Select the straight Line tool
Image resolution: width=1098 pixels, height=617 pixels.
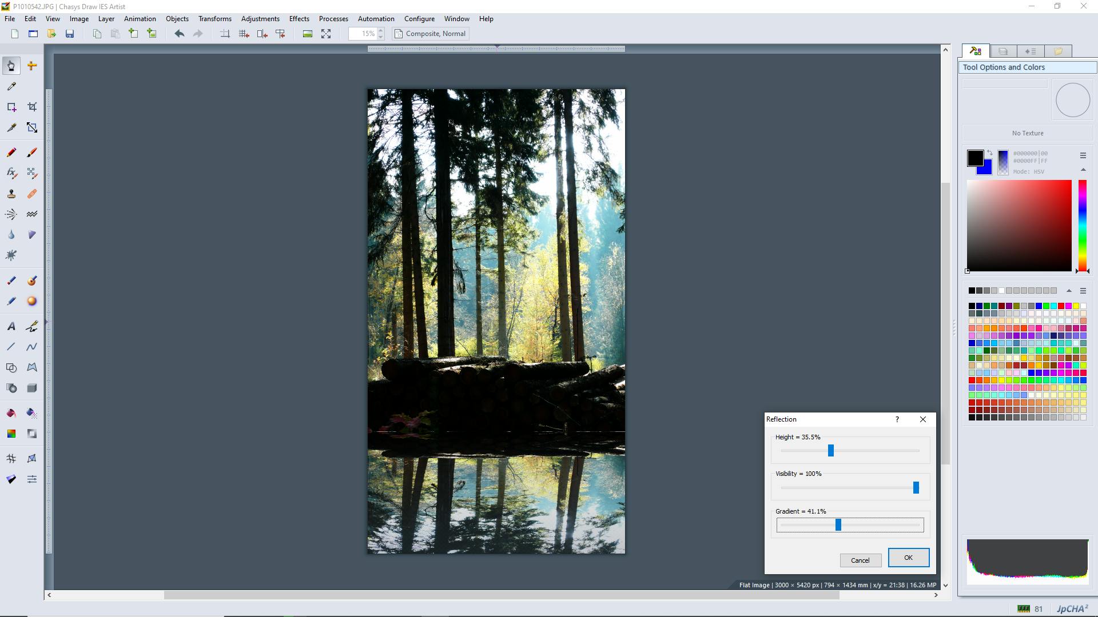pyautogui.click(x=11, y=347)
